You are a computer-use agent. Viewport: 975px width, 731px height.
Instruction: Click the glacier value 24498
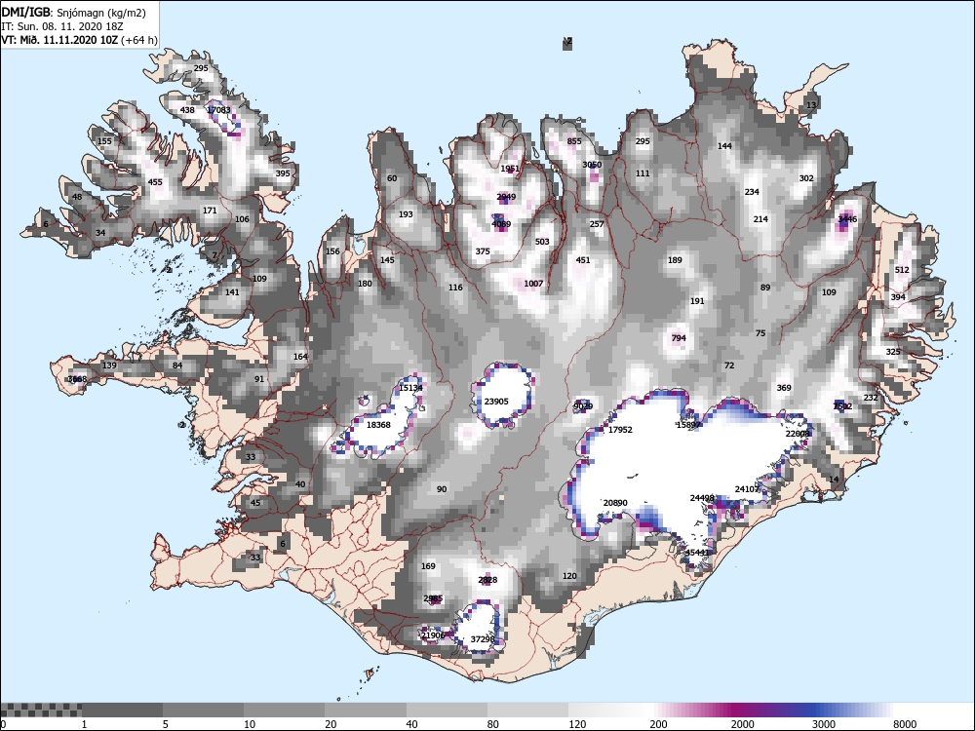click(x=703, y=498)
